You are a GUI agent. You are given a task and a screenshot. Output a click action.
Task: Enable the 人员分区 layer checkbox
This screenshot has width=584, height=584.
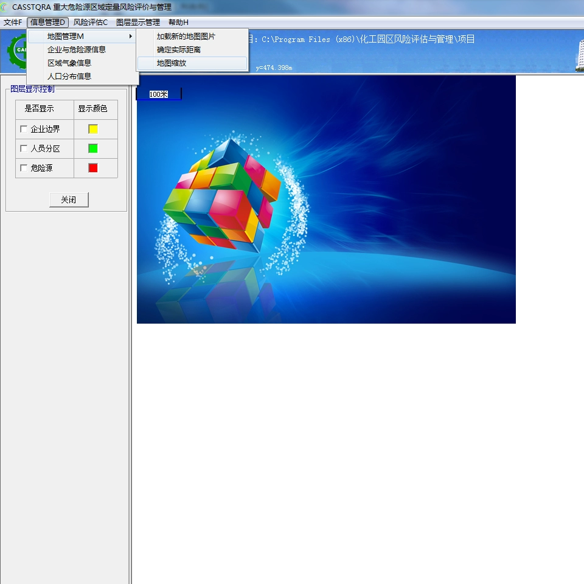pyautogui.click(x=24, y=148)
